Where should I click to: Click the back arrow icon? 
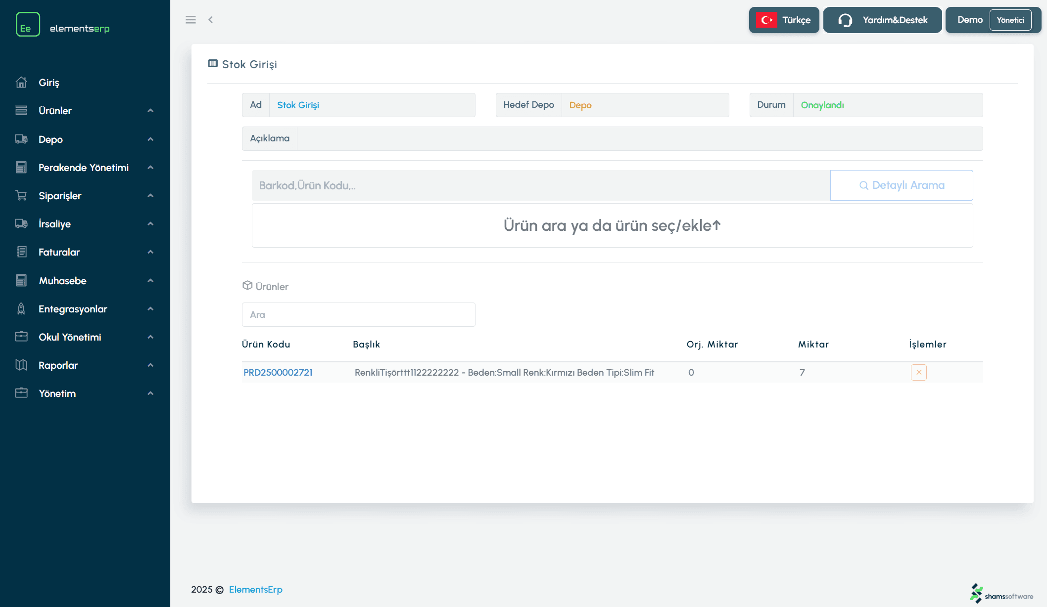[211, 20]
